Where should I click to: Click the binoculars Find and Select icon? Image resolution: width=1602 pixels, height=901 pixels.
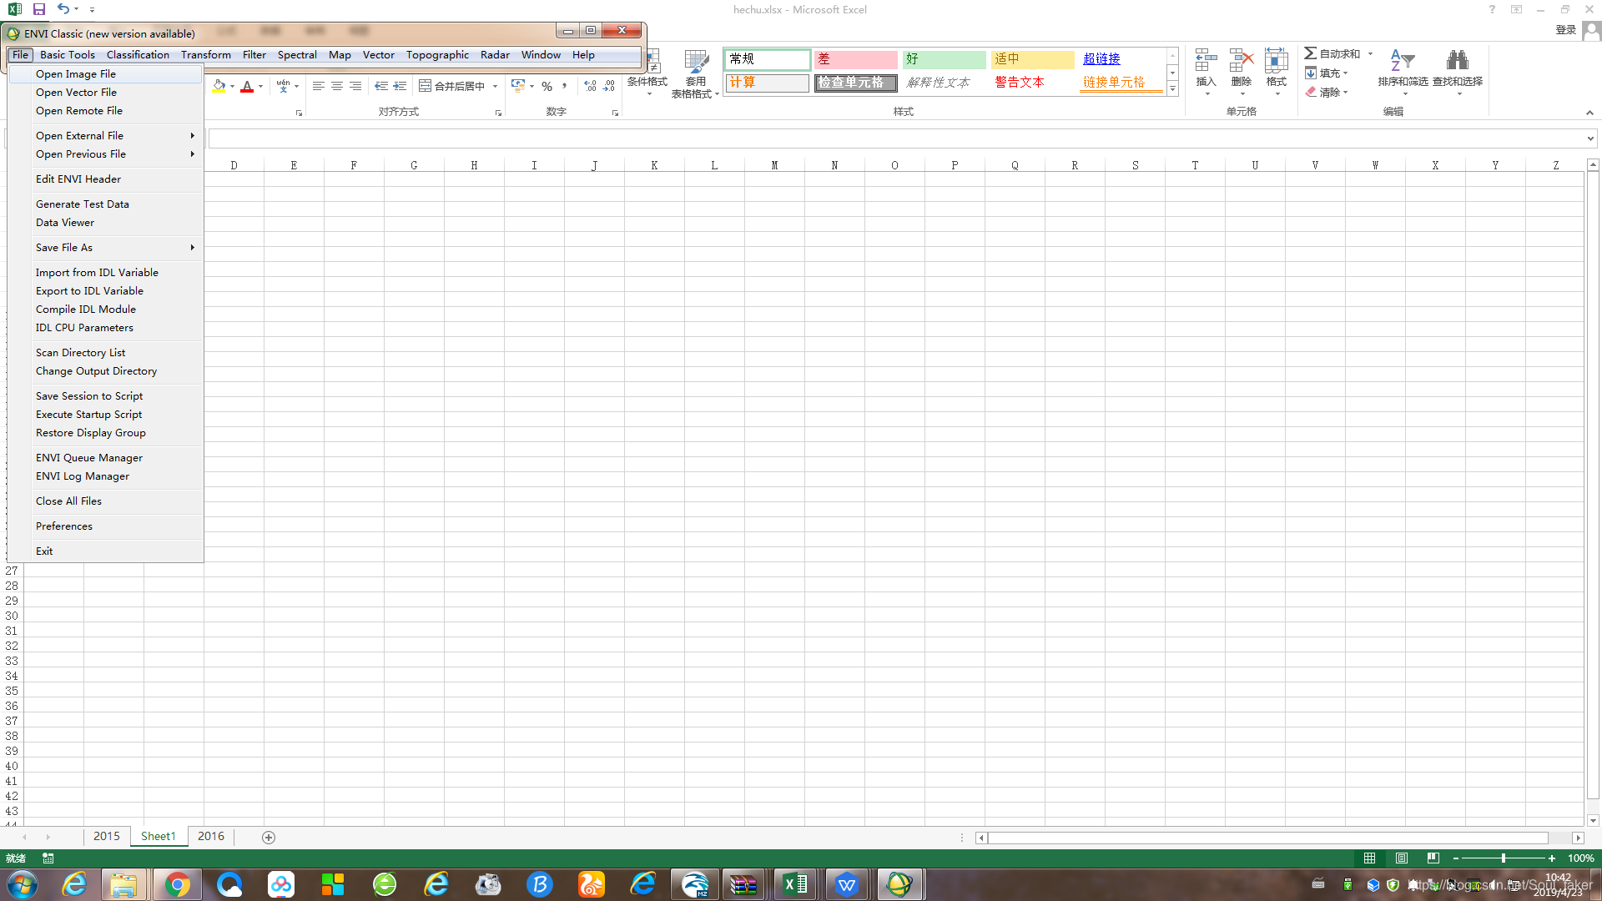(x=1457, y=61)
